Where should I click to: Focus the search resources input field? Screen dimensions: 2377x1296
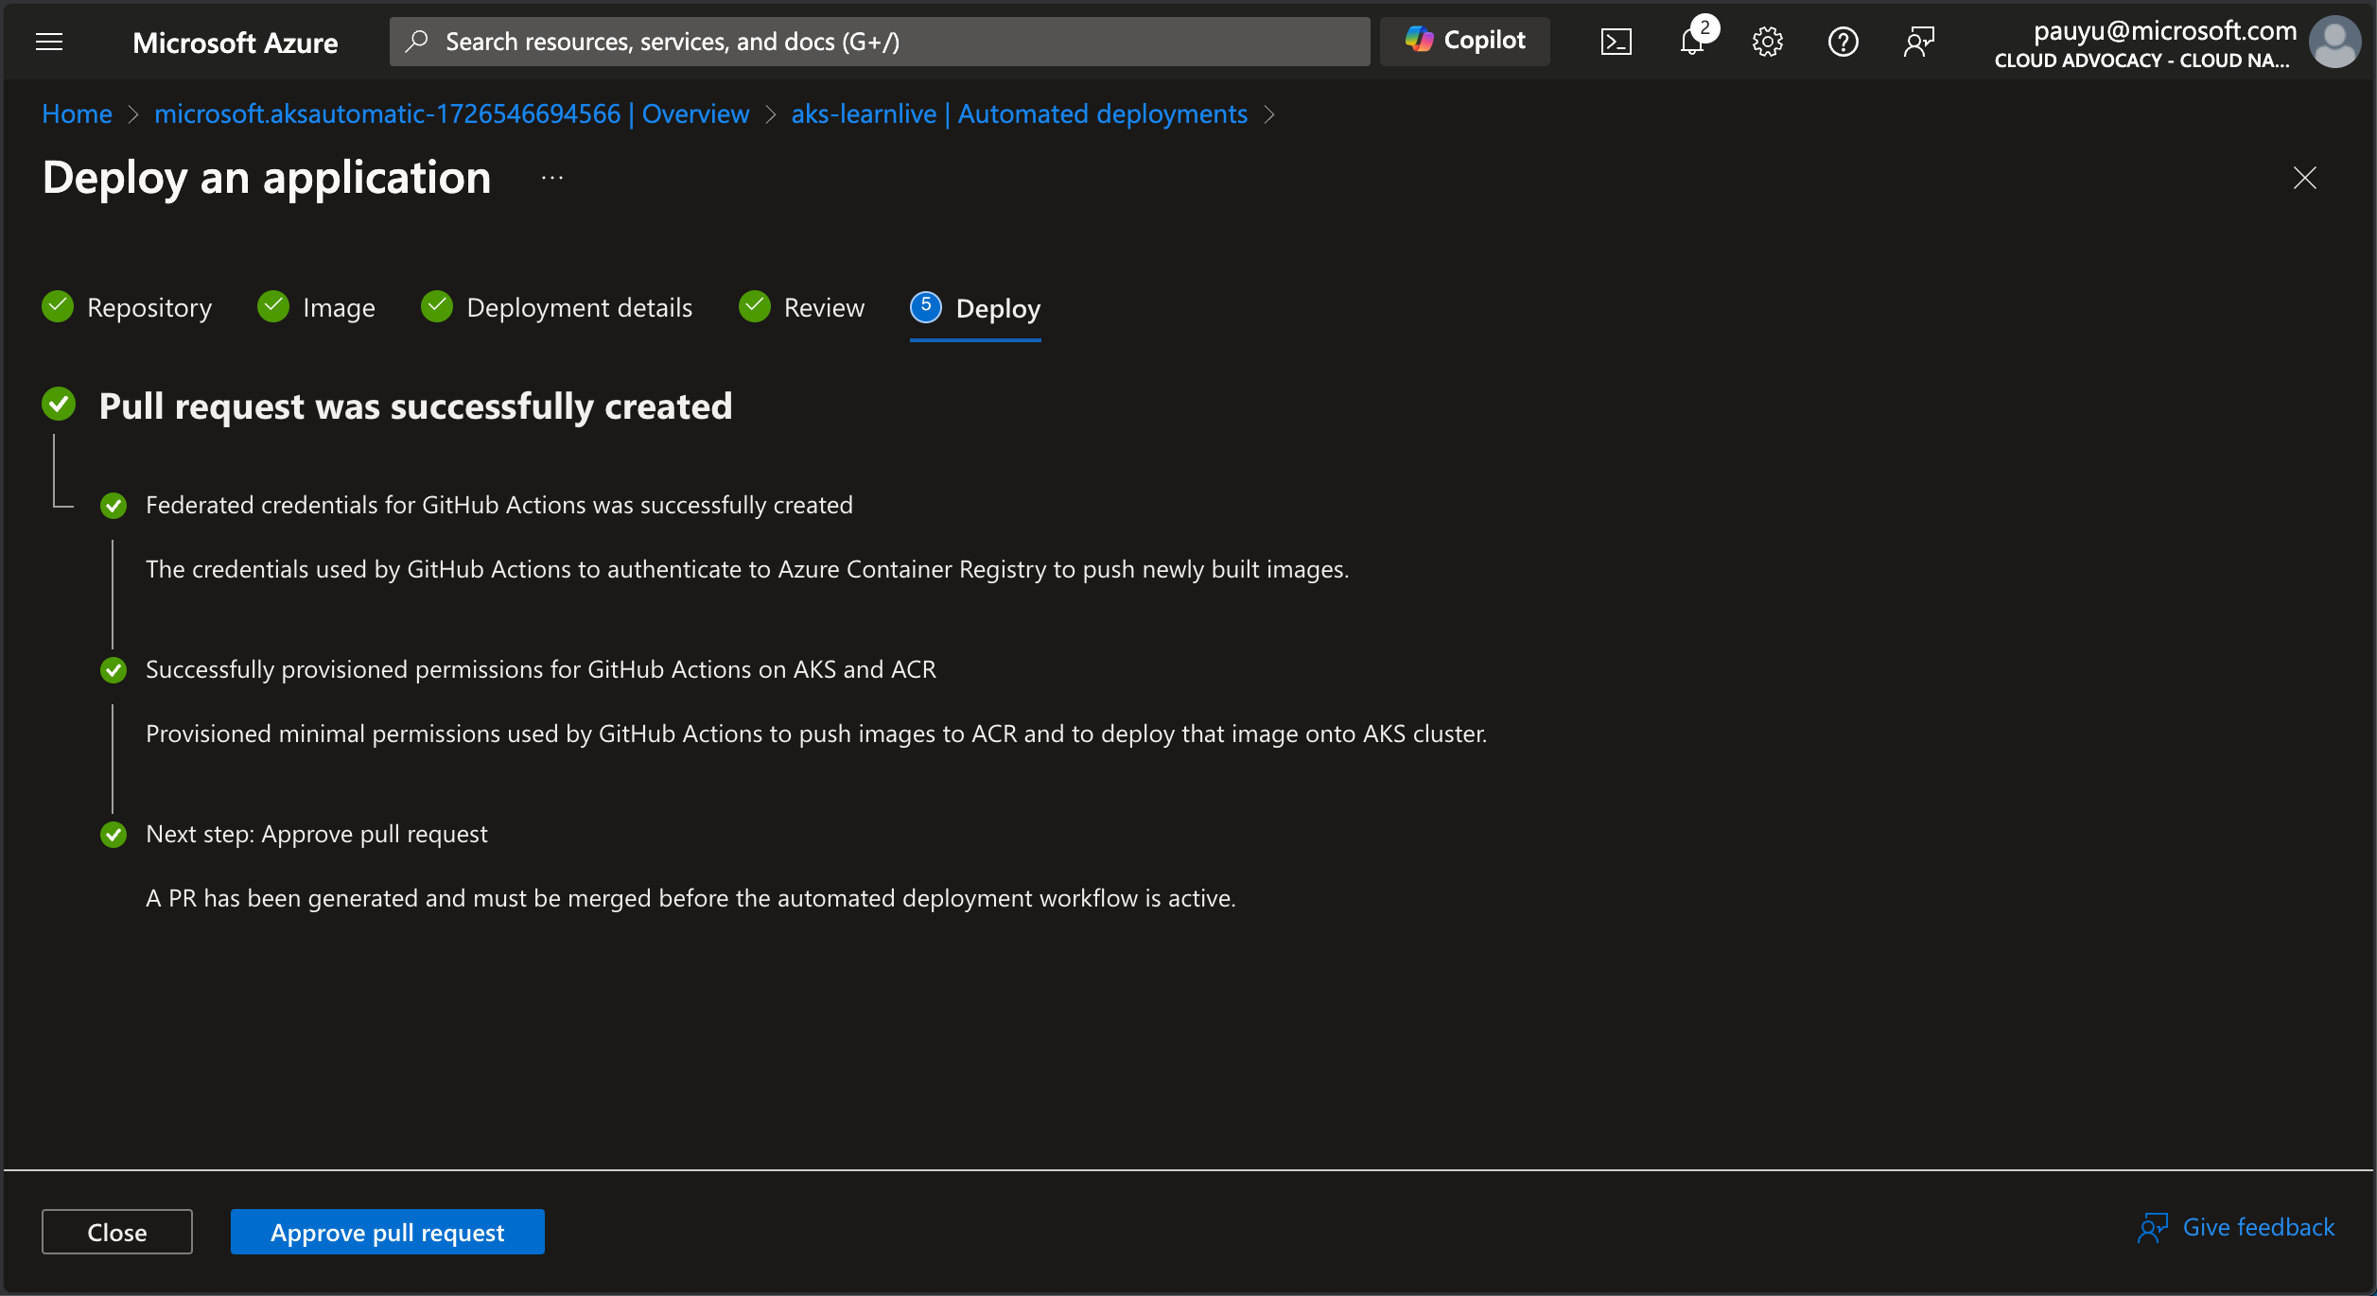[880, 42]
